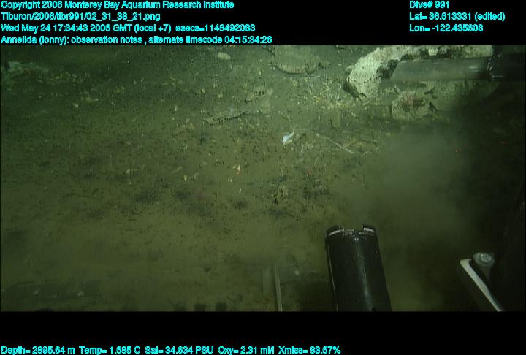Click the Annelida (lonny) observation notes line
The height and width of the screenshot is (355, 526).
tap(136, 39)
